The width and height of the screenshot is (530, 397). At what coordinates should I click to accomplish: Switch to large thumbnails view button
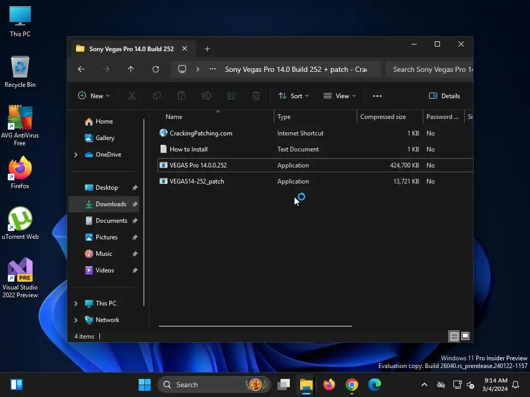pyautogui.click(x=465, y=336)
